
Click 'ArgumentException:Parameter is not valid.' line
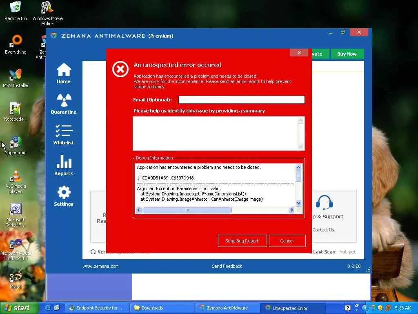179,188
